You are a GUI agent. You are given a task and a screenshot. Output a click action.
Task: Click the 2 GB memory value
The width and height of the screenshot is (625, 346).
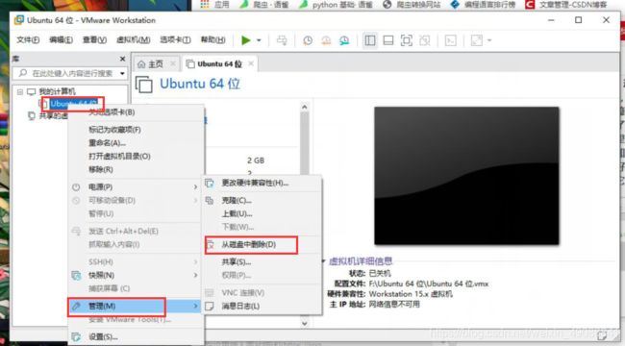[x=256, y=161]
